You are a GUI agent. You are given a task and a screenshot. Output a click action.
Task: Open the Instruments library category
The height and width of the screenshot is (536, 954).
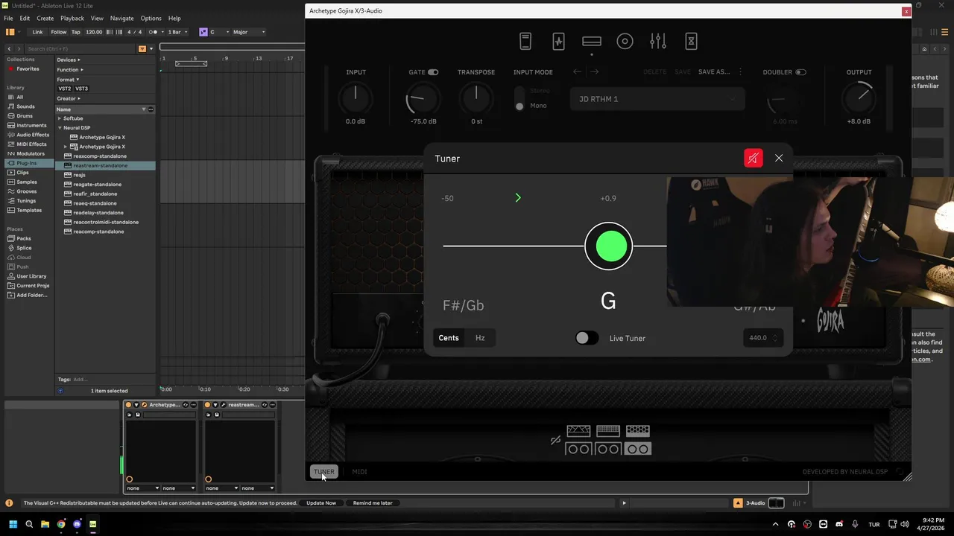(31, 125)
